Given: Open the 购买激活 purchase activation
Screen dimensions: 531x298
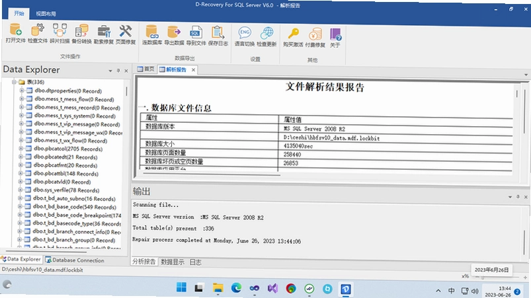Looking at the screenshot, I should click(x=293, y=37).
